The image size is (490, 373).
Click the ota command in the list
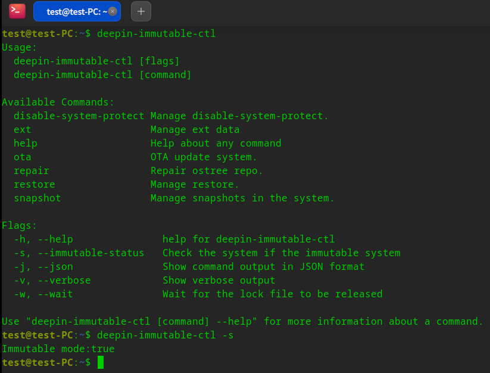pyautogui.click(x=22, y=157)
